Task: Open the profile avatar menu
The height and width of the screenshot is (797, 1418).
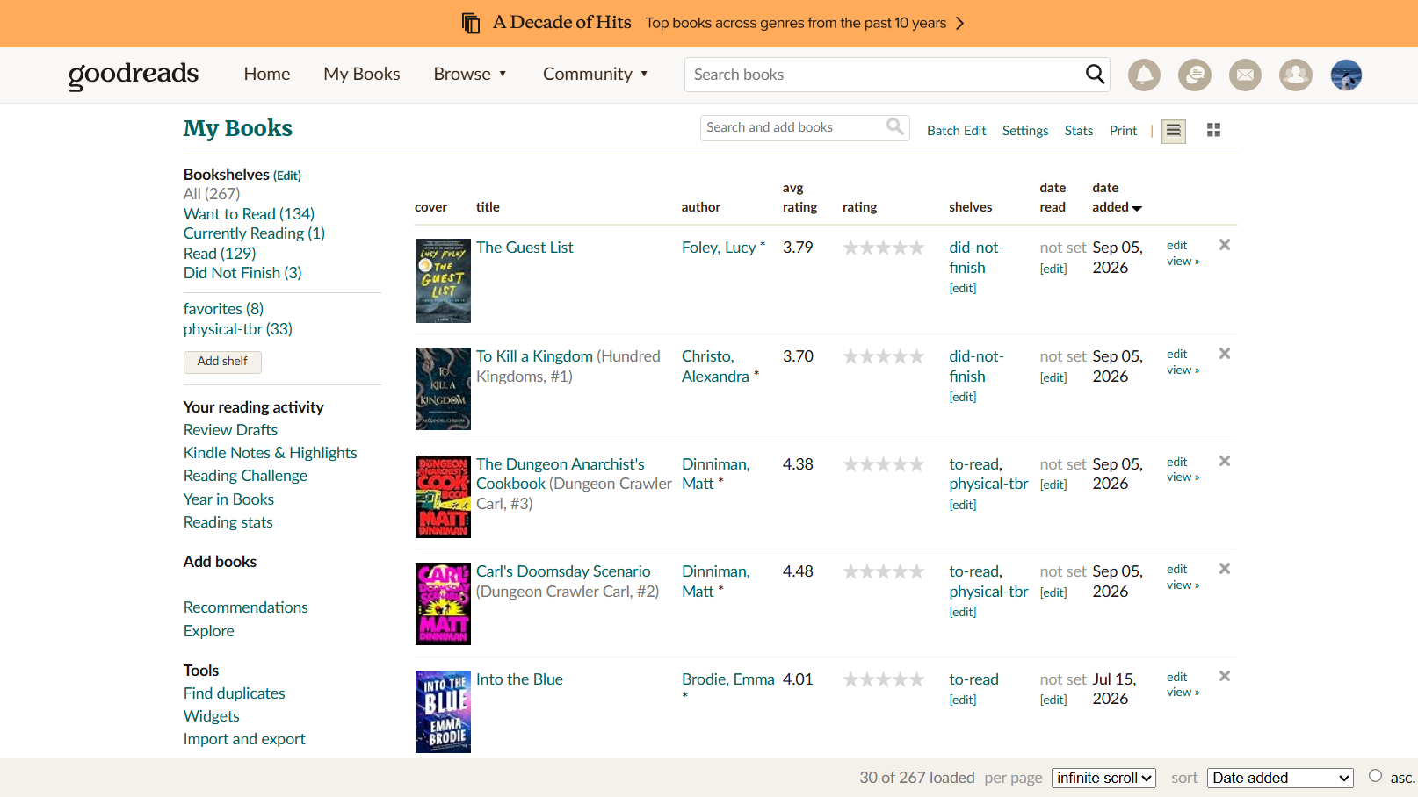Action: point(1346,75)
